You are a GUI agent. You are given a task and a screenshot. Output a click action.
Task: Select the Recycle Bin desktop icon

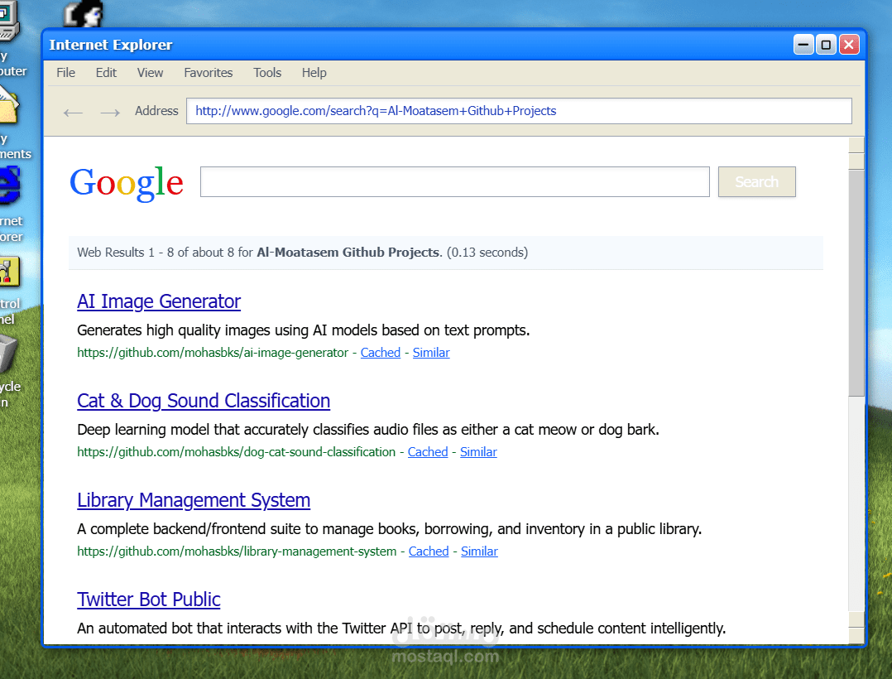coord(10,372)
